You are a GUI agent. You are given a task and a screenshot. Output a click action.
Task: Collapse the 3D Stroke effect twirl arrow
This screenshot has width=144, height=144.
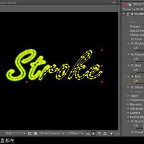click(x=124, y=14)
